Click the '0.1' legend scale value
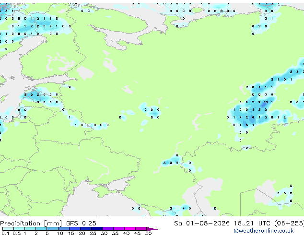The width and height of the screenshot is (304, 235). point(6,233)
